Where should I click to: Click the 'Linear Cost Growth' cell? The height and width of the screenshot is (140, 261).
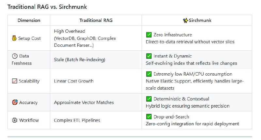[x=74, y=81]
